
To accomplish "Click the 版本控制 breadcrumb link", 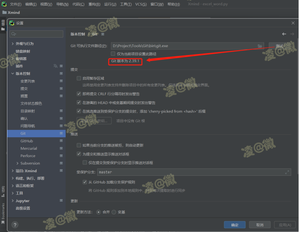I will (x=78, y=34).
